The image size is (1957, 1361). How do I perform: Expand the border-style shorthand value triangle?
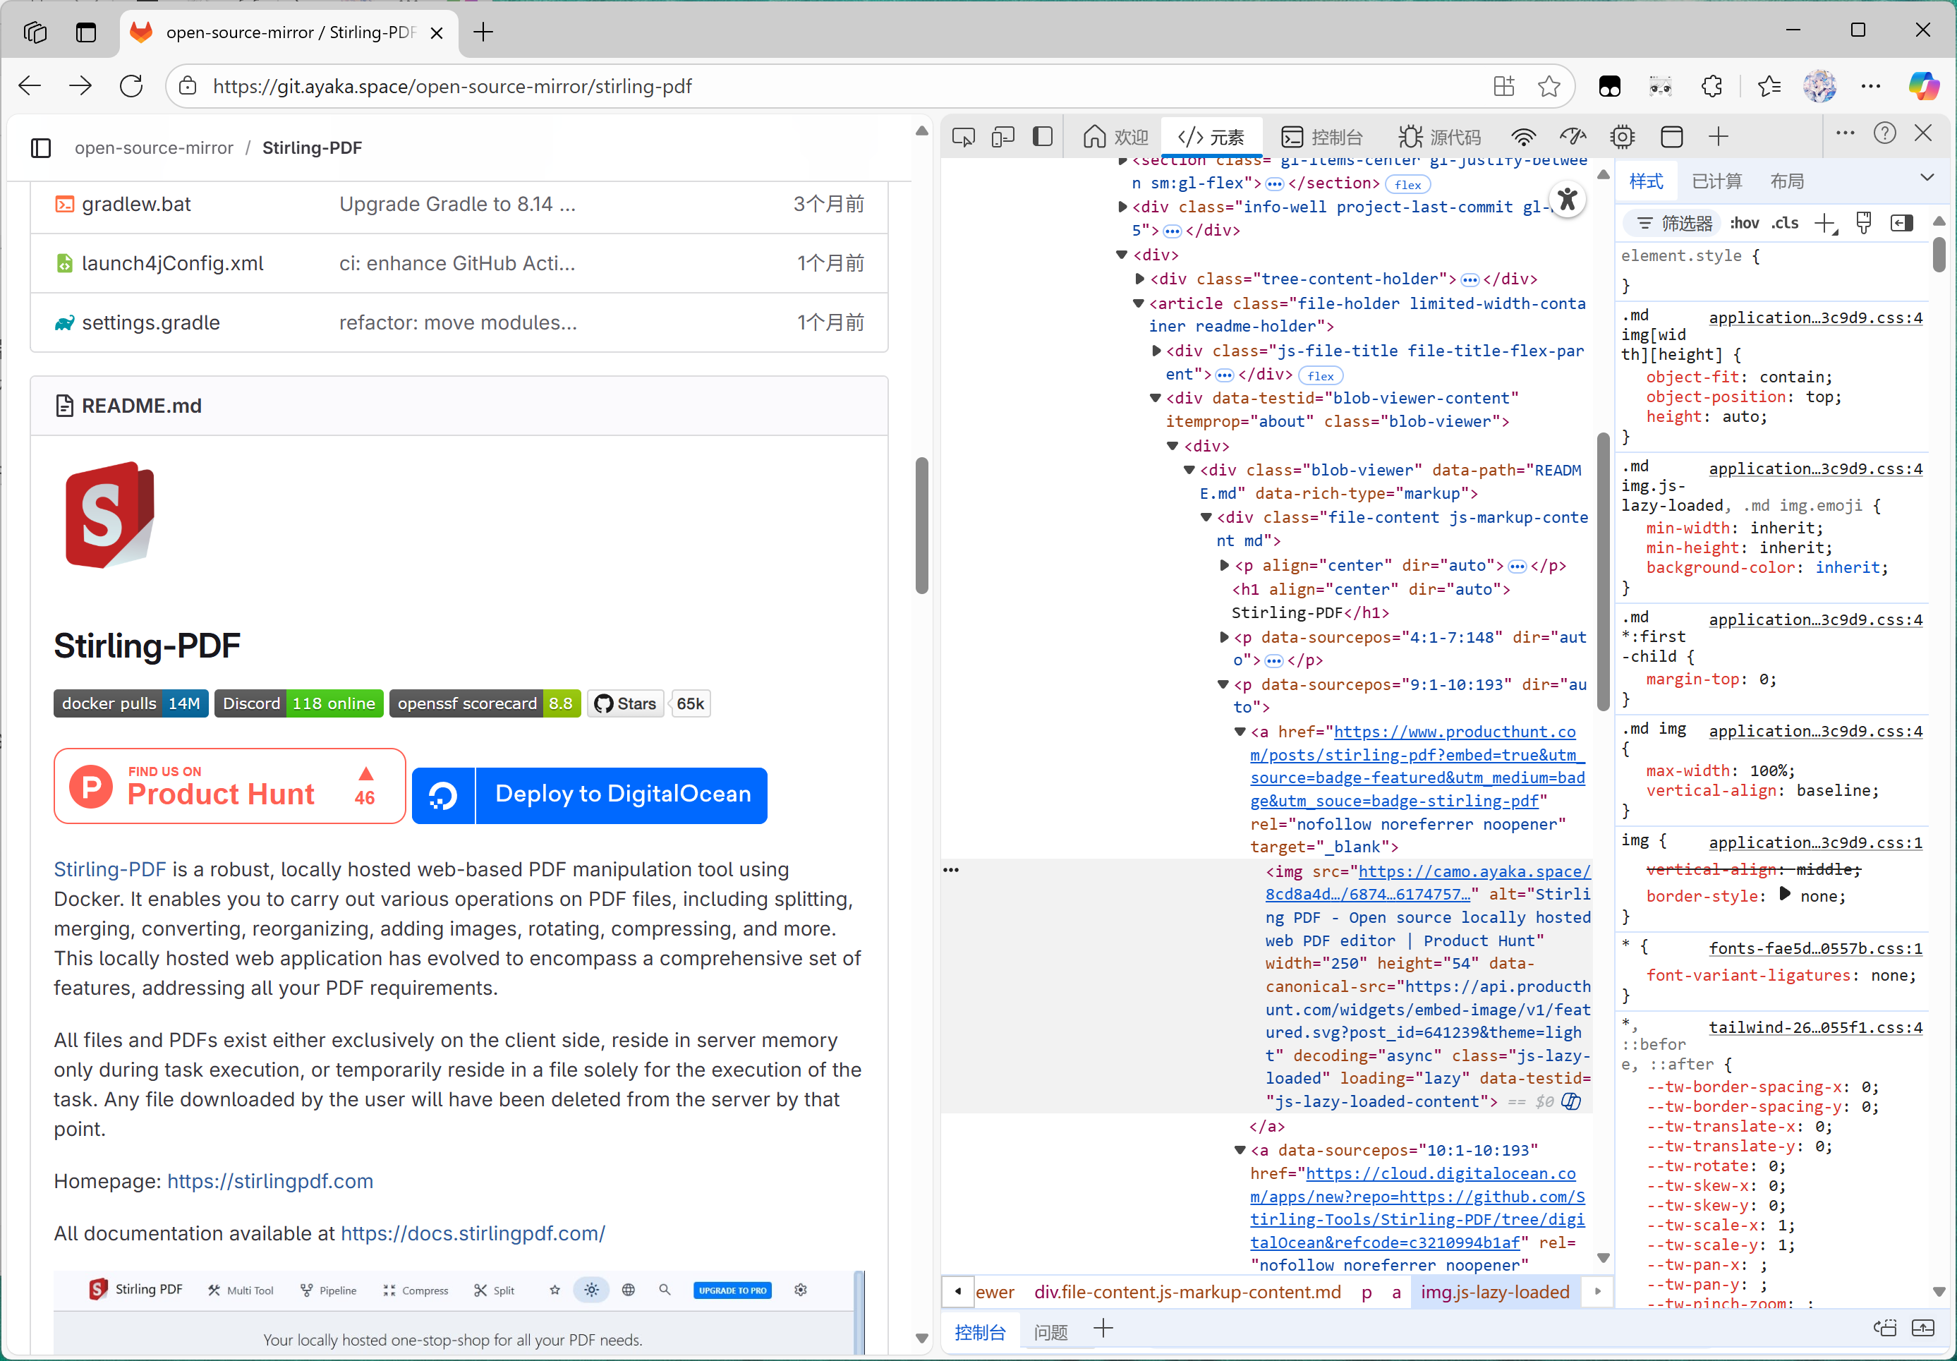(1785, 895)
